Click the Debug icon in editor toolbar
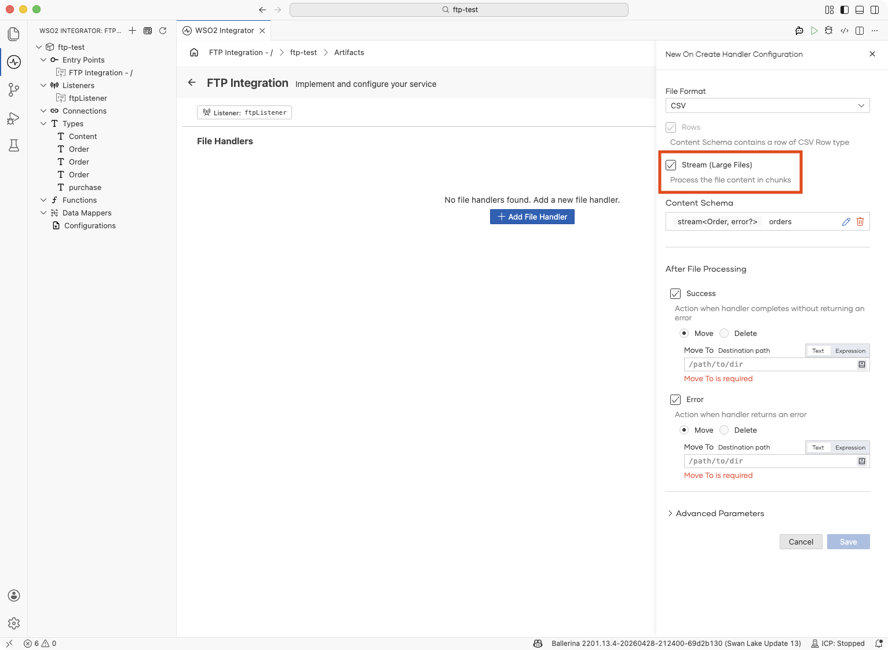Image resolution: width=888 pixels, height=650 pixels. (x=829, y=31)
